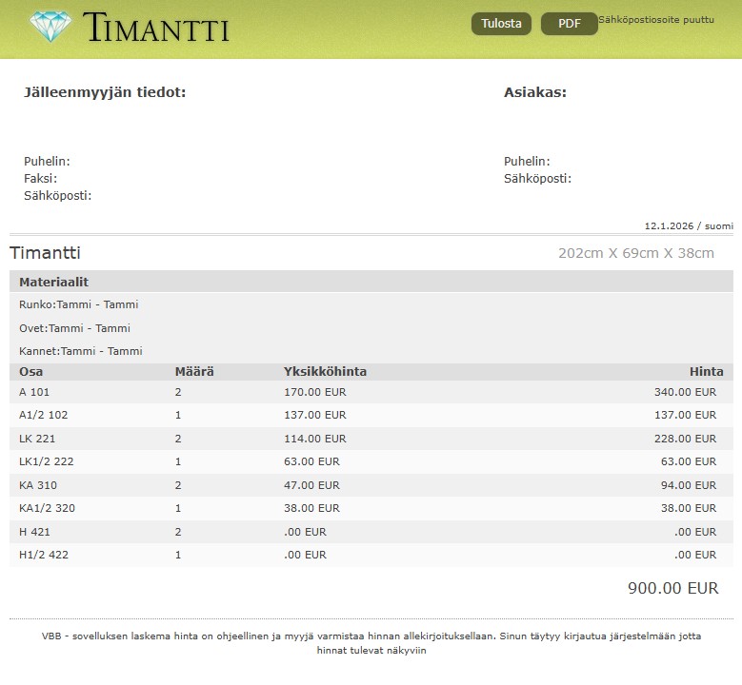This screenshot has height=685, width=742.
Task: Click the date and language text '12.1.2026 / suomi'
Action: (x=689, y=226)
